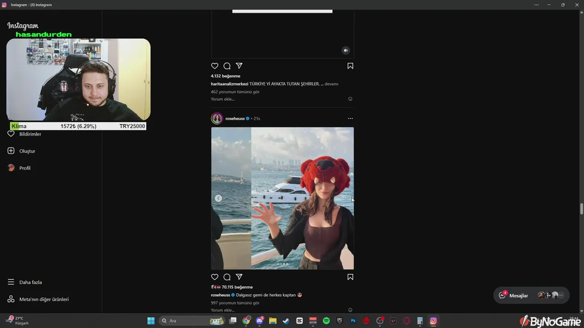Bookmark the haritaanalizmerkezi post

point(350,66)
